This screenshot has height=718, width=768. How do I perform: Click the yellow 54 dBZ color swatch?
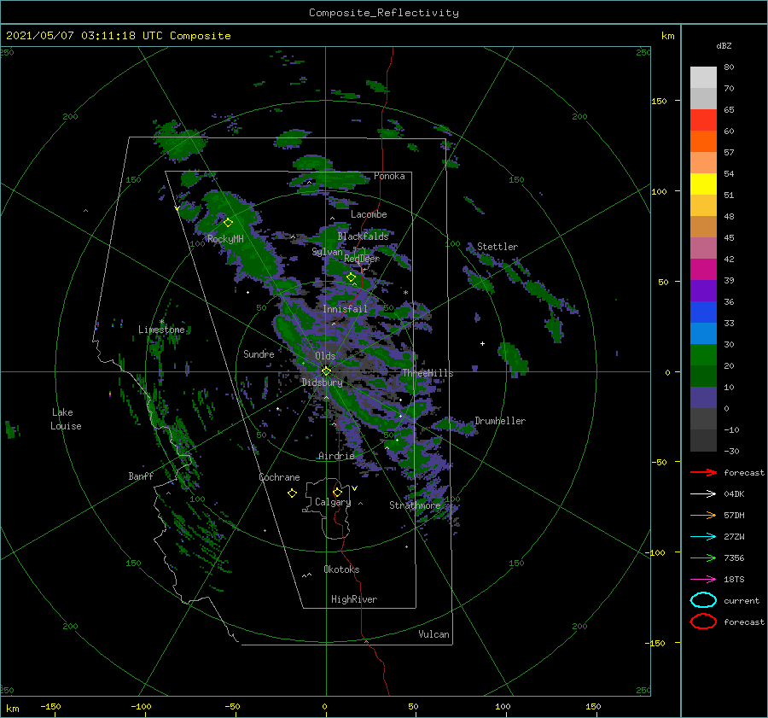tap(703, 184)
